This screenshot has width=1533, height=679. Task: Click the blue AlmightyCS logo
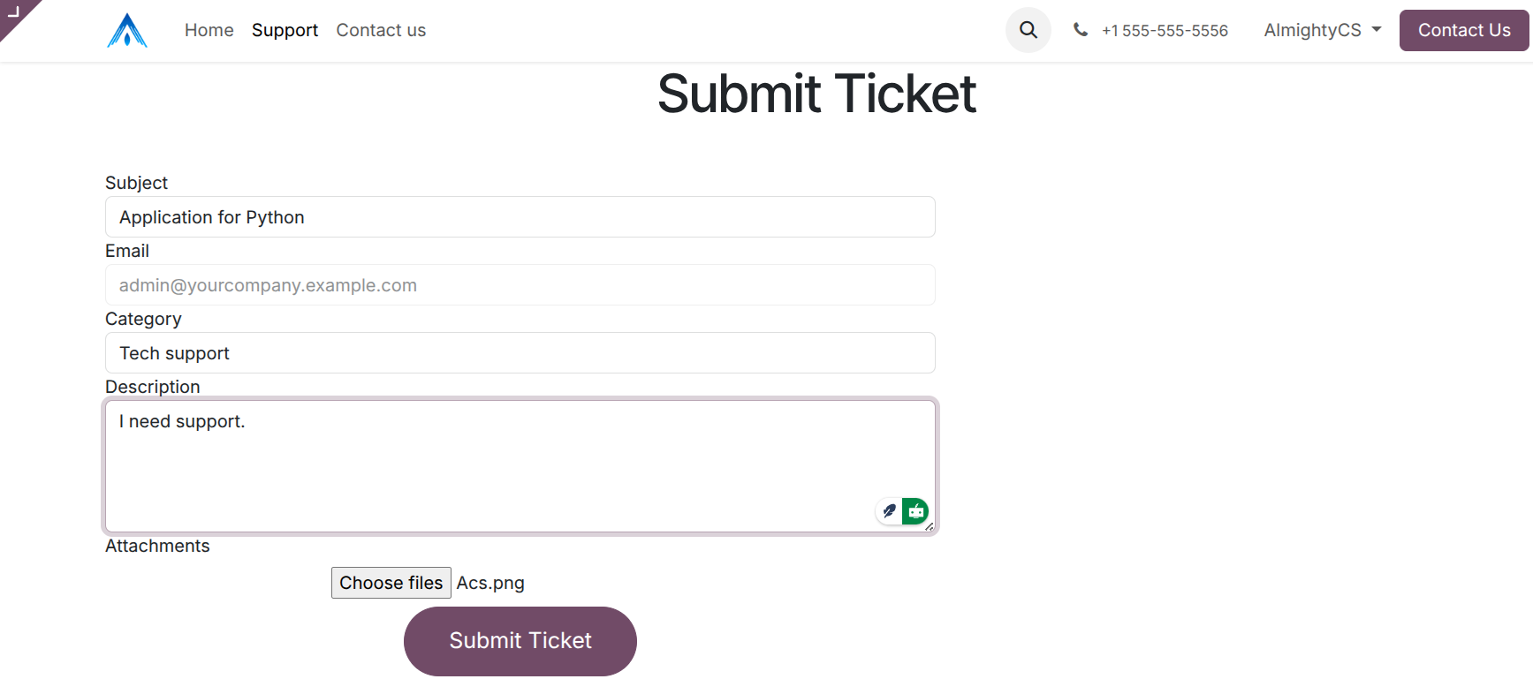coord(127,31)
